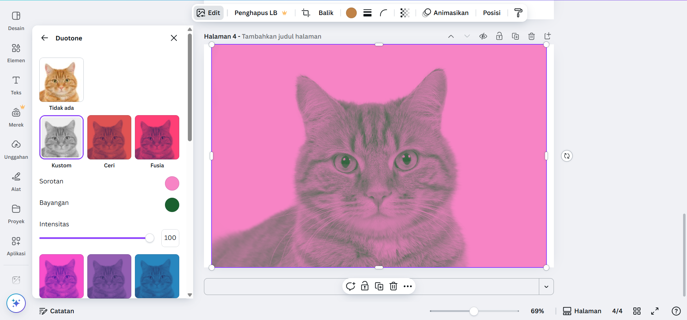Open the Alat tools panel
This screenshot has height=320, width=687.
(16, 182)
